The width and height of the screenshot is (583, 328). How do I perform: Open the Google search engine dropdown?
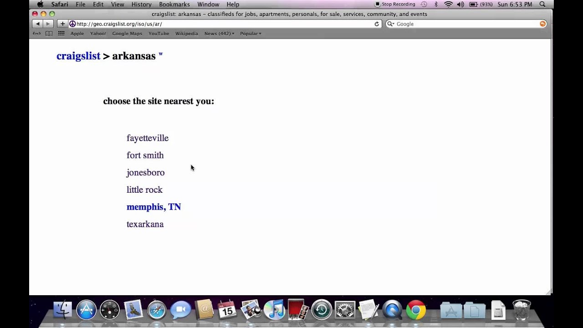tap(391, 24)
